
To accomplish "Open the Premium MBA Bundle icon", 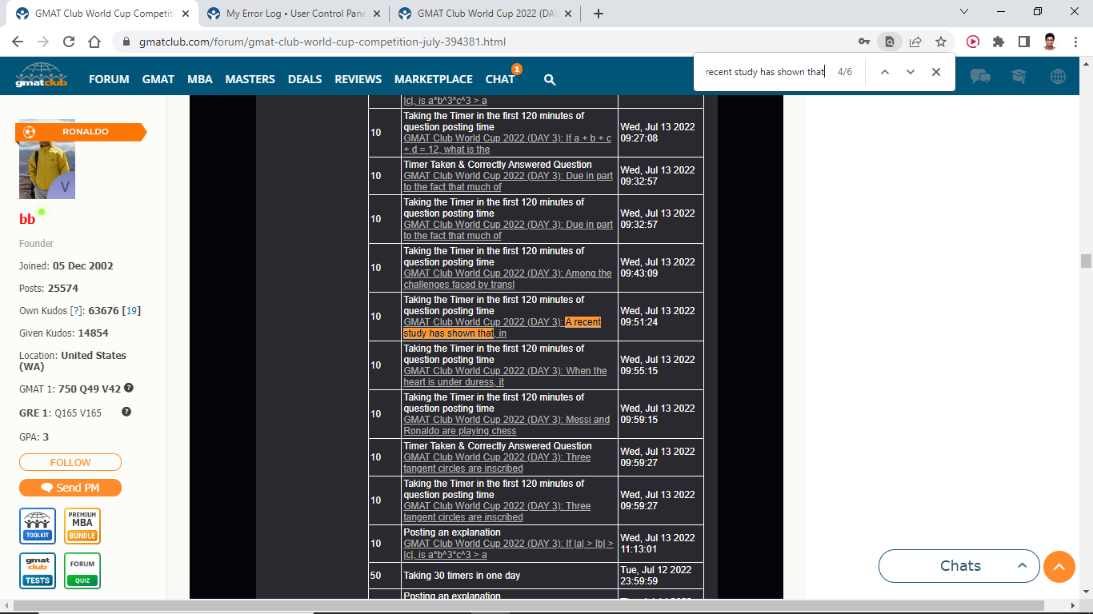I will [x=82, y=526].
